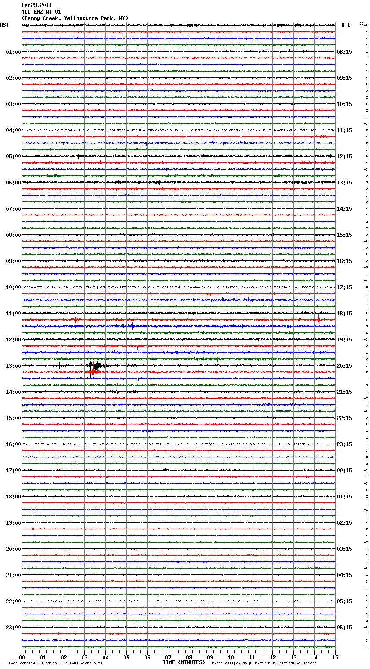Click the date header 'Dec29,2011'
The width and height of the screenshot is (370, 669).
point(37,5)
